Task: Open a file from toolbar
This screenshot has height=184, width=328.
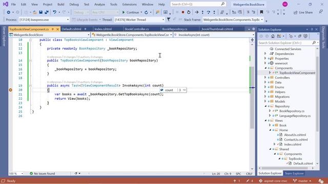Action: (x=35, y=12)
